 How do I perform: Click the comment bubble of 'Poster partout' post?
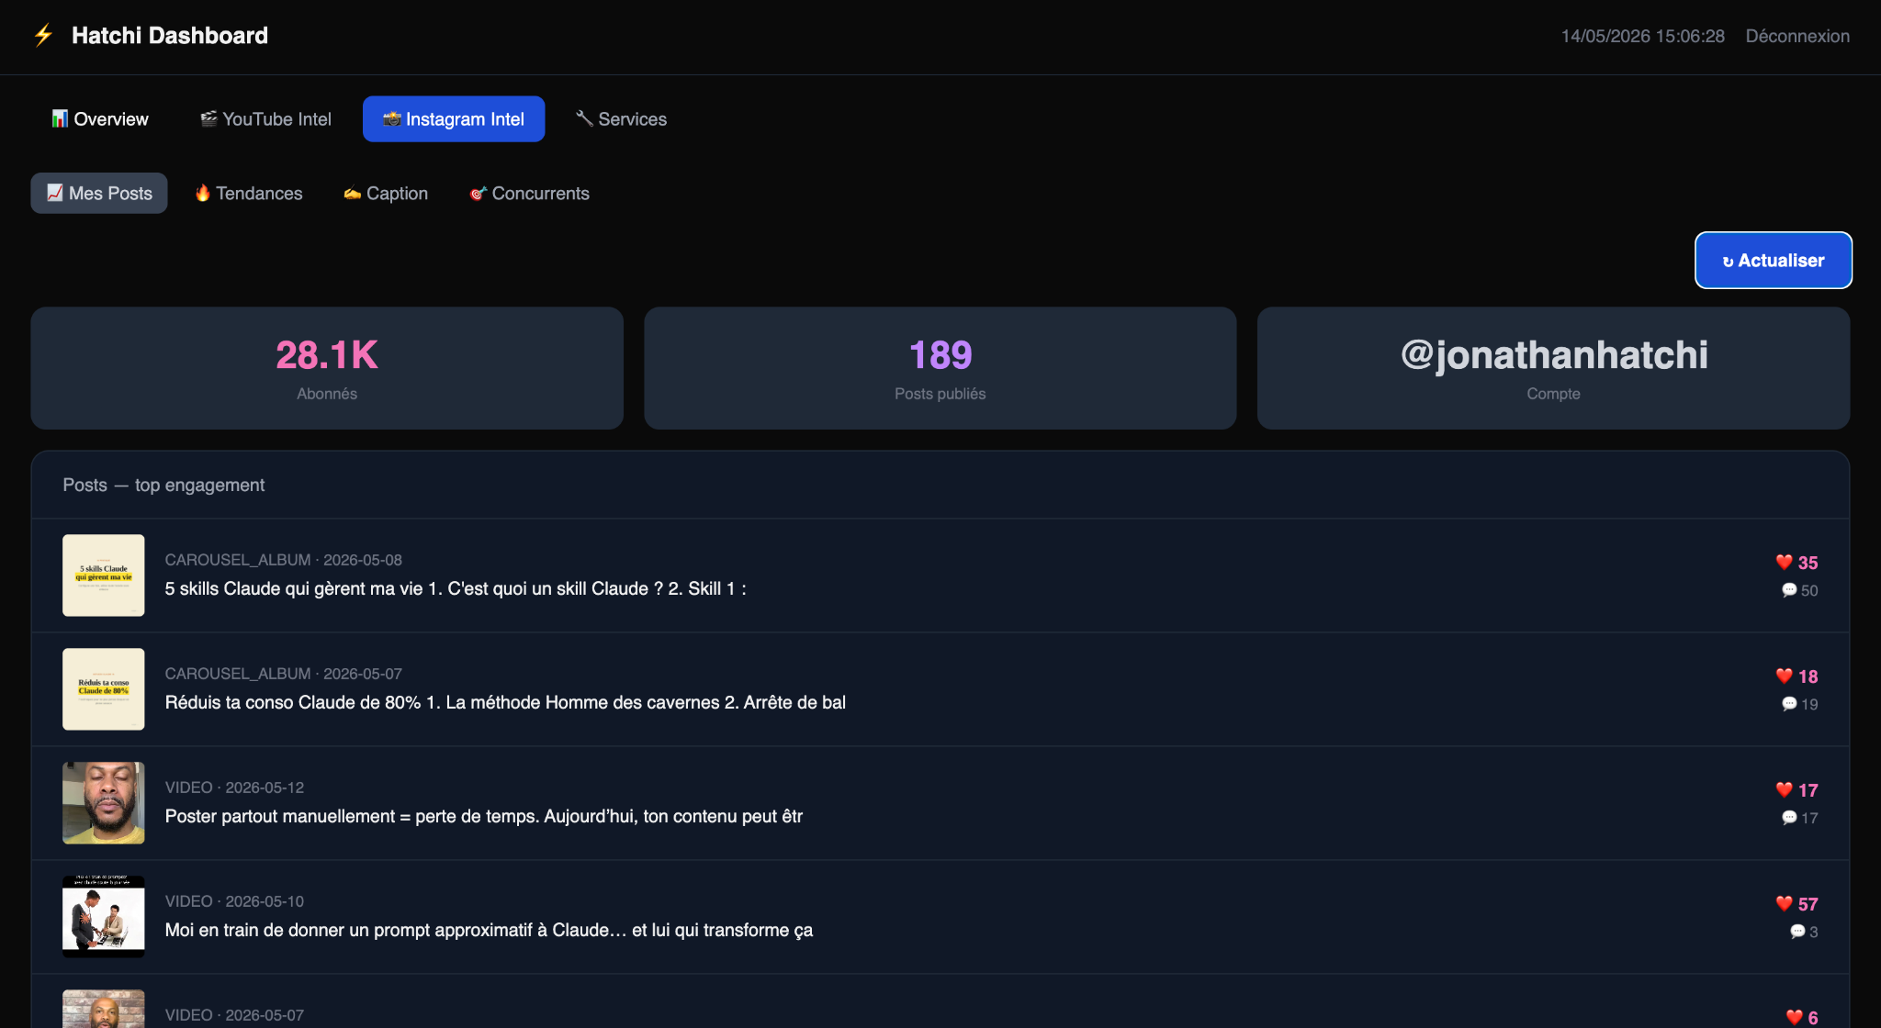click(x=1789, y=818)
